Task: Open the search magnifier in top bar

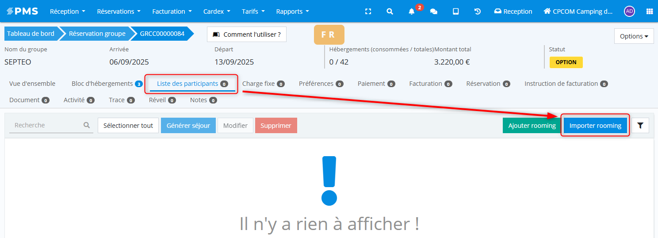Action: pos(390,12)
